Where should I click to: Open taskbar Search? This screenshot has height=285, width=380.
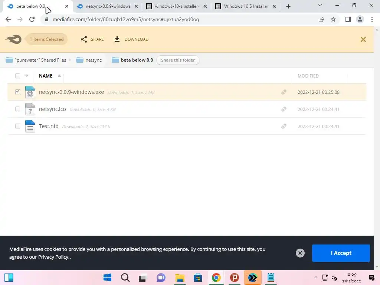(x=125, y=278)
